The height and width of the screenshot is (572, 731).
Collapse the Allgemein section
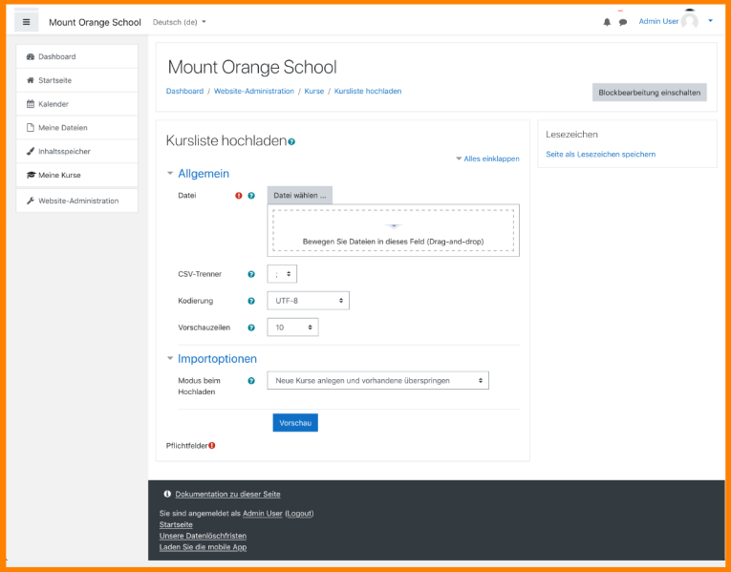203,174
